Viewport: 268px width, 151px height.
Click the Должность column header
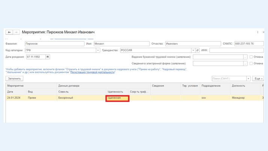pos(238,86)
